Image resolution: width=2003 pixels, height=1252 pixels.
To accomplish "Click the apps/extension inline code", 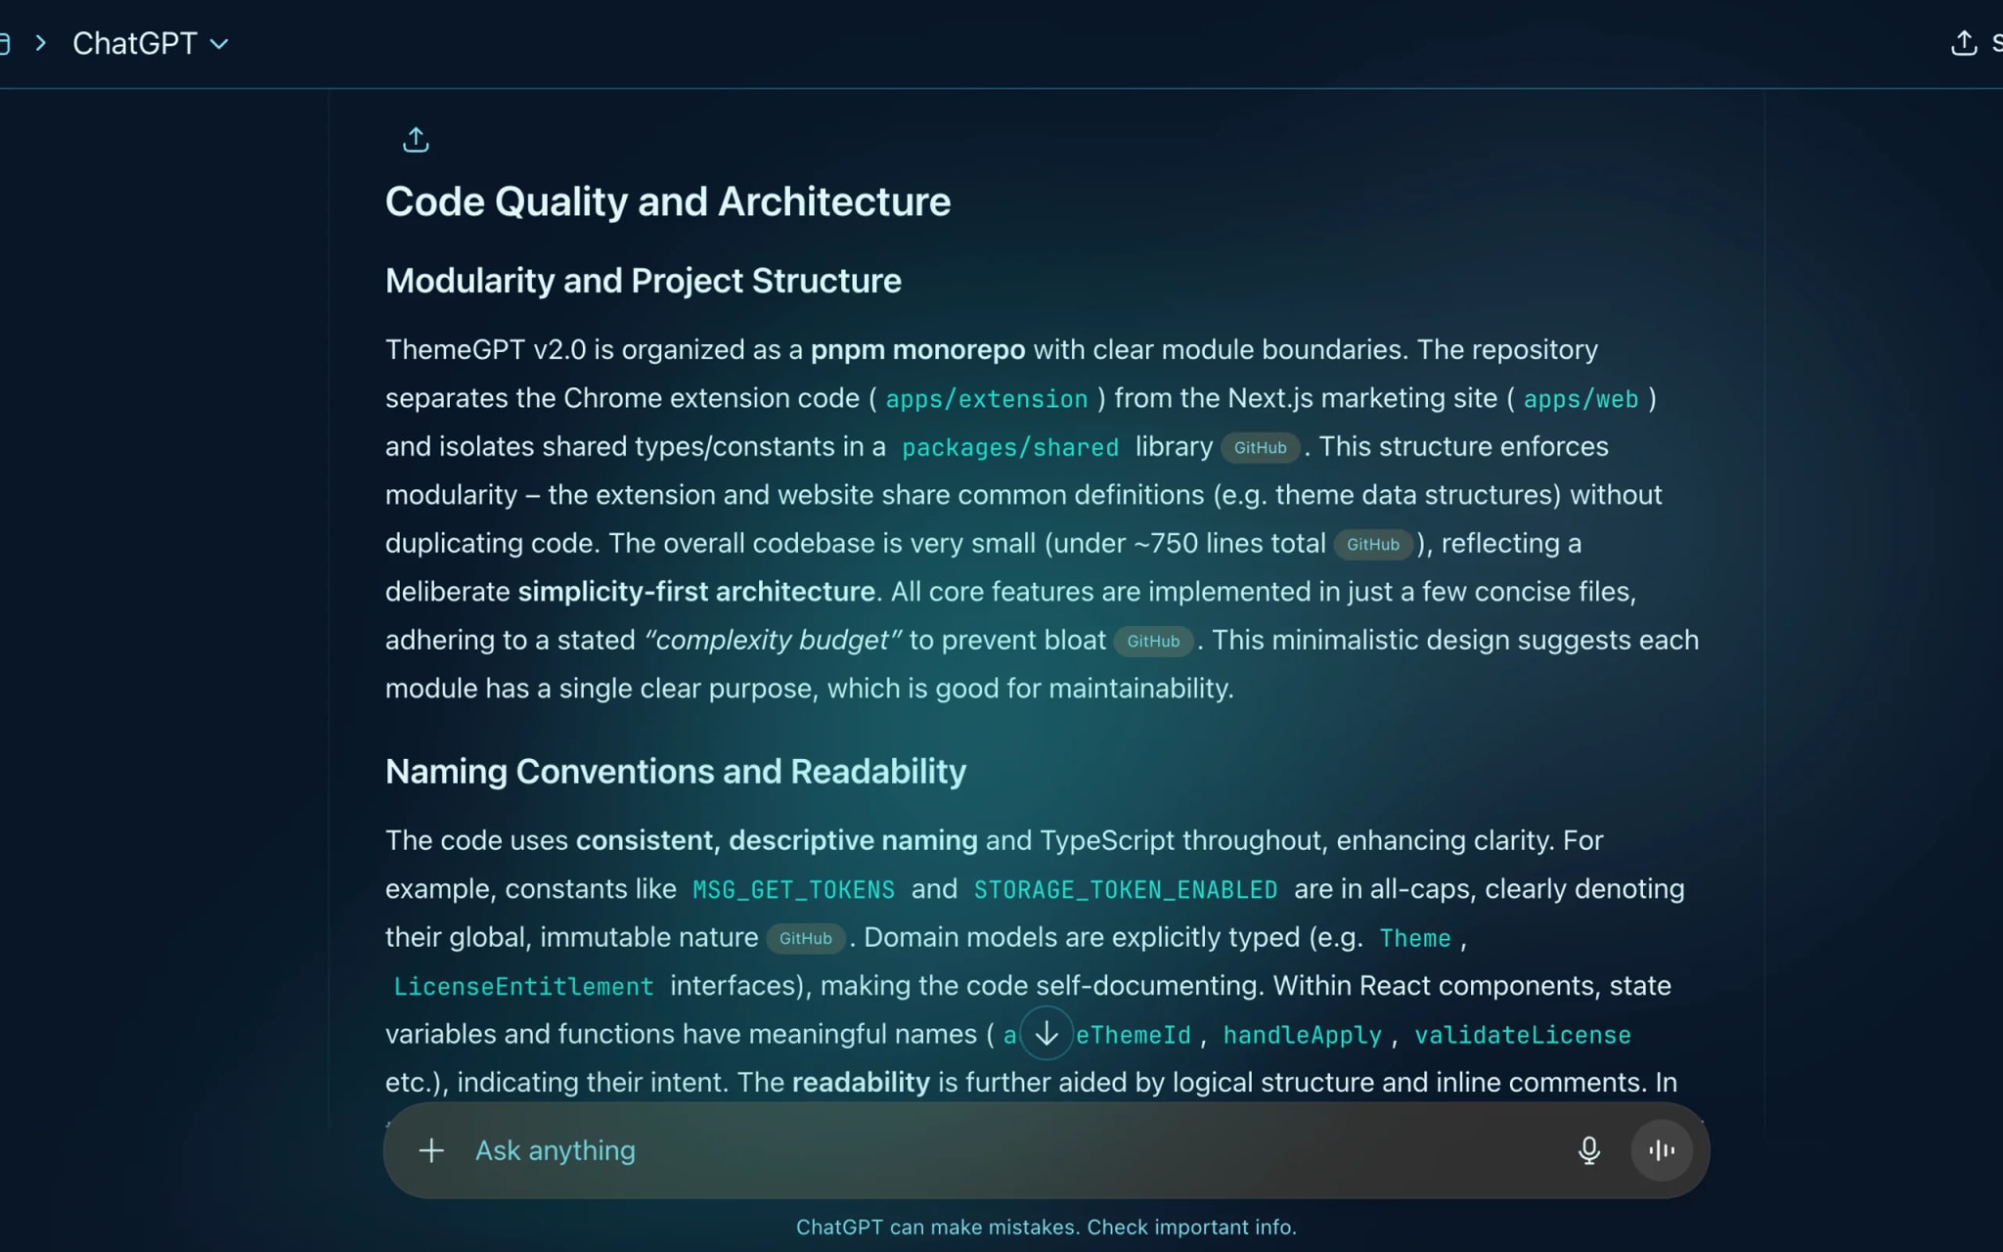I will click(x=986, y=399).
